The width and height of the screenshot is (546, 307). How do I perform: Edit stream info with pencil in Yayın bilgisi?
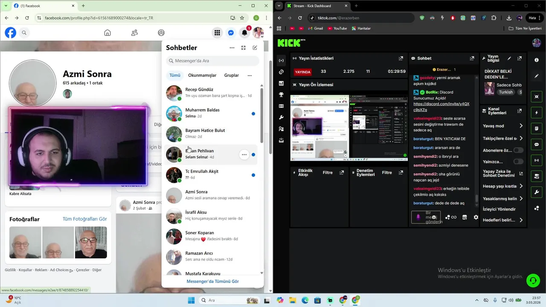coord(509,58)
